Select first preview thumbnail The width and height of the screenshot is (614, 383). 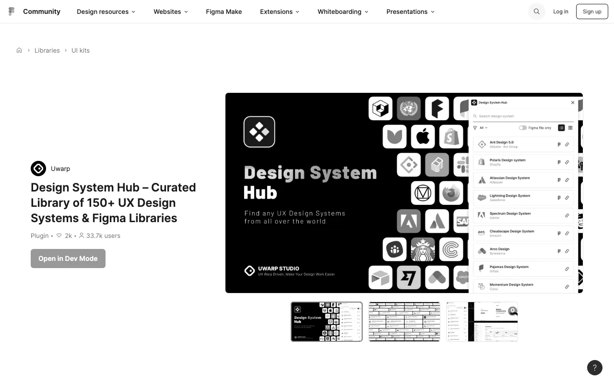tap(327, 322)
